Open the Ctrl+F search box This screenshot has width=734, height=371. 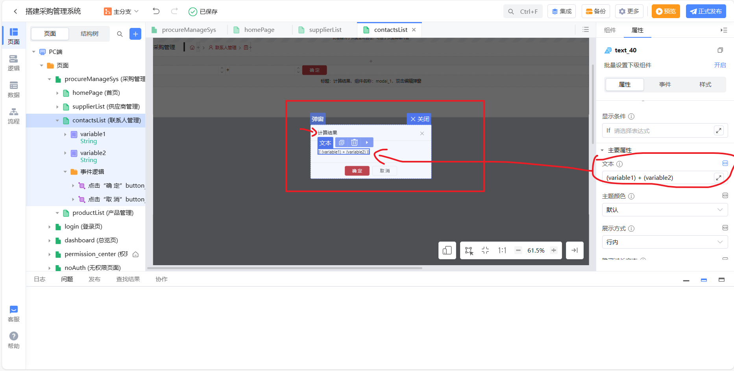pyautogui.click(x=523, y=11)
